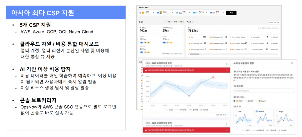Image resolution: width=302 pixels, height=137 pixels.
Task: Expand the OCI account dropdown
Action: 223,13
